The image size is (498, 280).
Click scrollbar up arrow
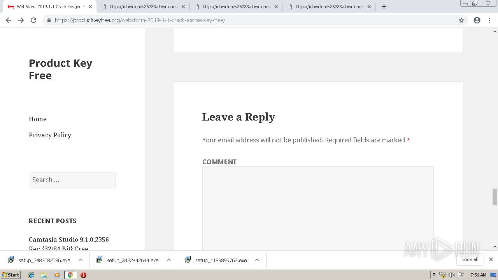(x=495, y=31)
